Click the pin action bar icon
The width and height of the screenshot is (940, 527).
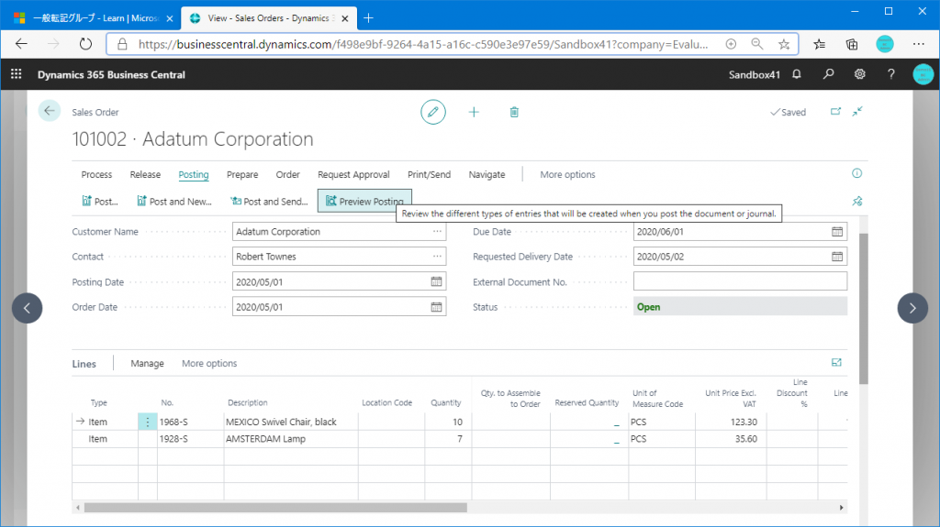pos(857,202)
